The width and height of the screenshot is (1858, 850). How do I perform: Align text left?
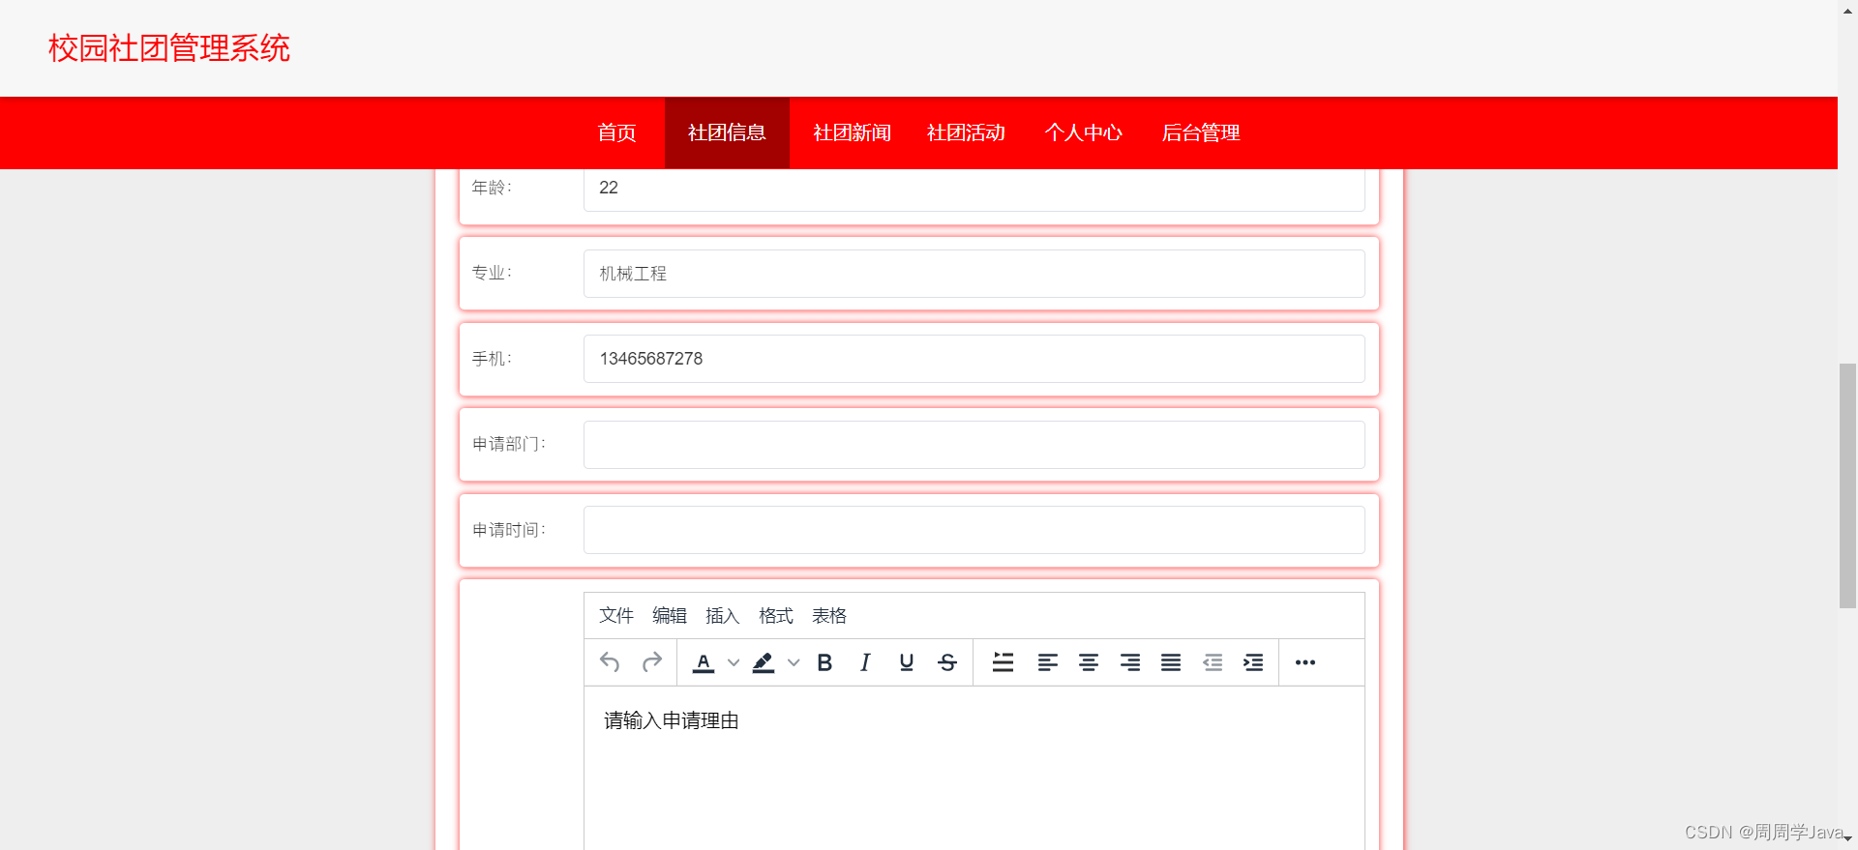point(1047,662)
